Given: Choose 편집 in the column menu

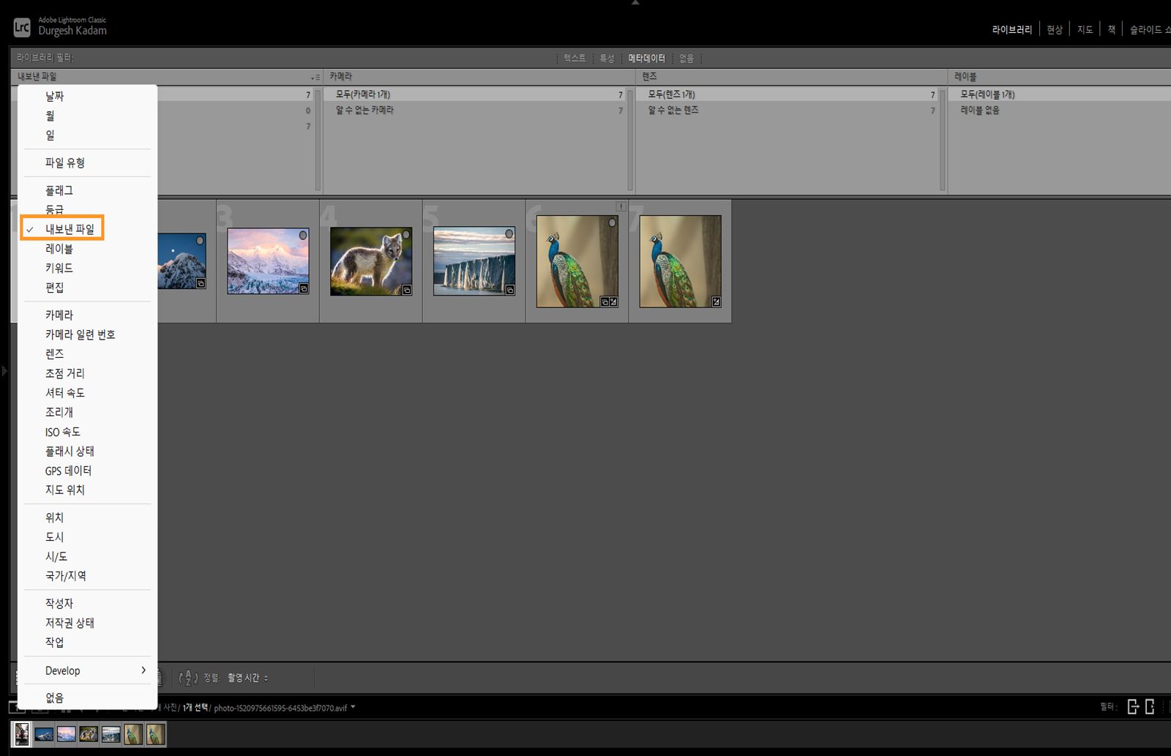Looking at the screenshot, I should (x=87, y=288).
